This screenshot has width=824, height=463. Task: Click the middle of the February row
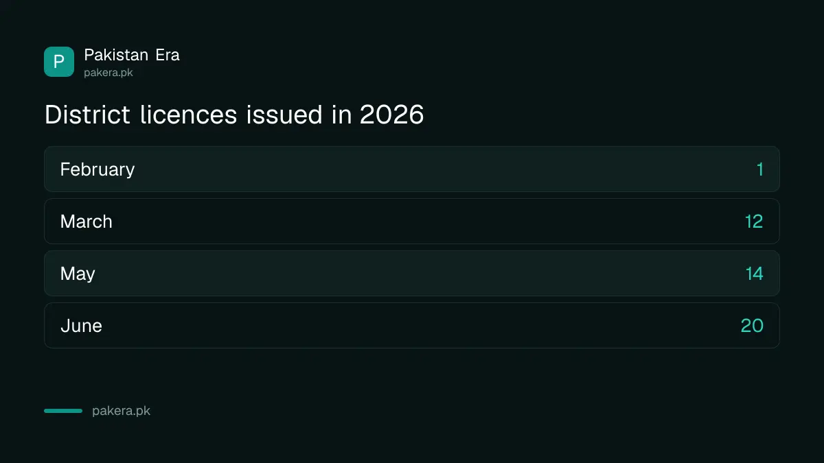(x=412, y=169)
